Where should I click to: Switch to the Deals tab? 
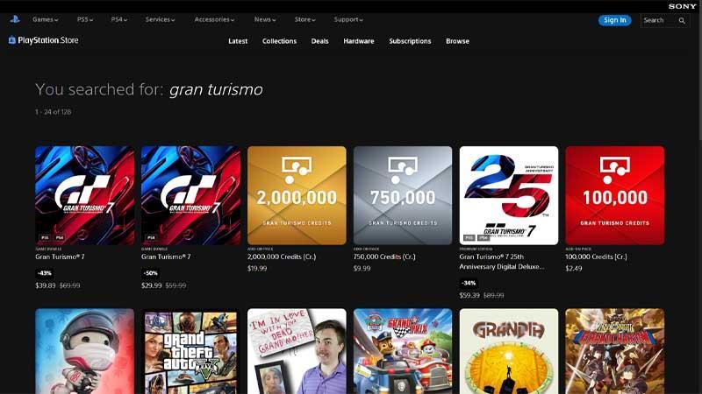(319, 41)
